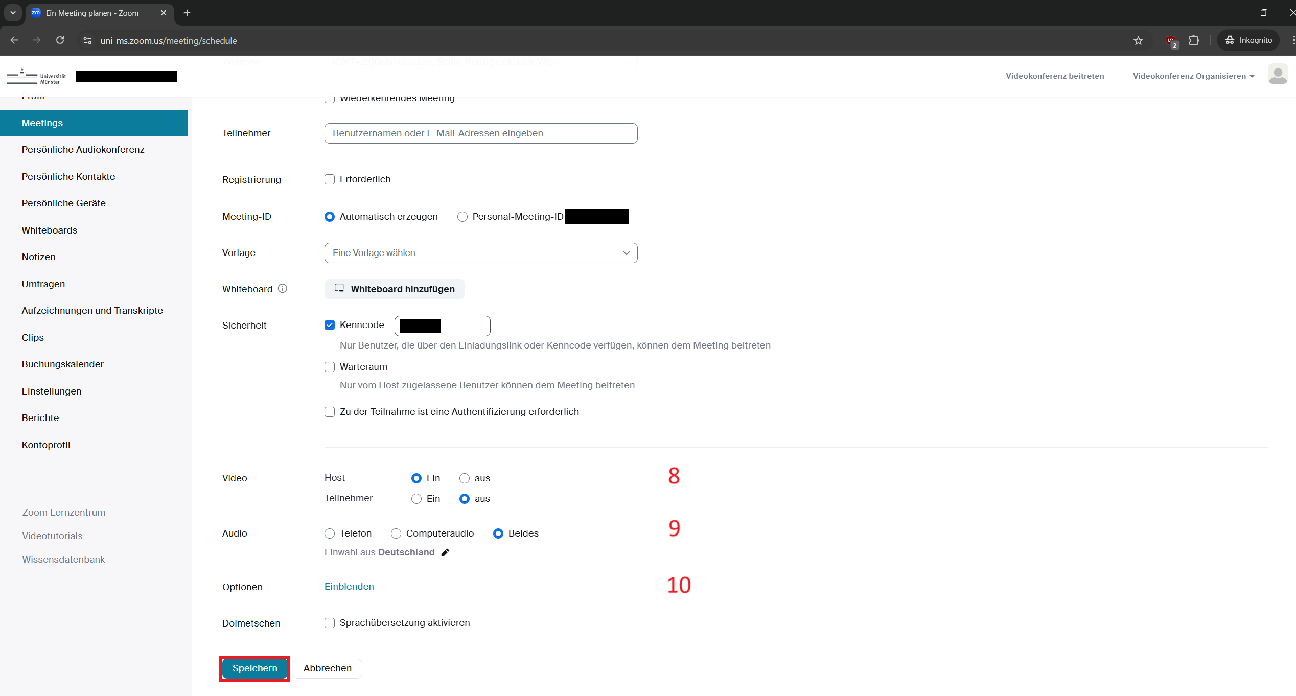This screenshot has width=1296, height=696.
Task: Click the uBlock extension shield icon
Action: click(1170, 40)
